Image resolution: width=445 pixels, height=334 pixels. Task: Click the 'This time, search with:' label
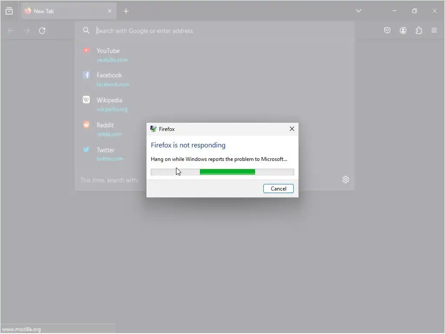point(109,180)
